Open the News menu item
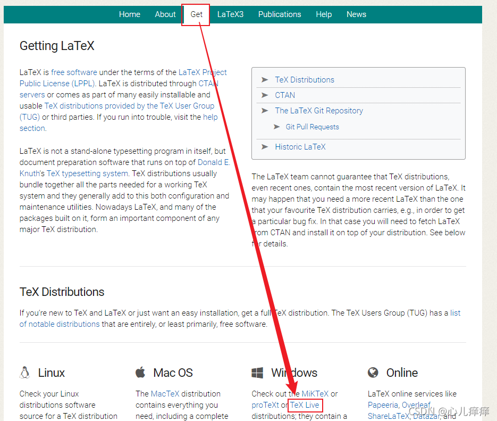This screenshot has height=421, width=497. coord(356,14)
